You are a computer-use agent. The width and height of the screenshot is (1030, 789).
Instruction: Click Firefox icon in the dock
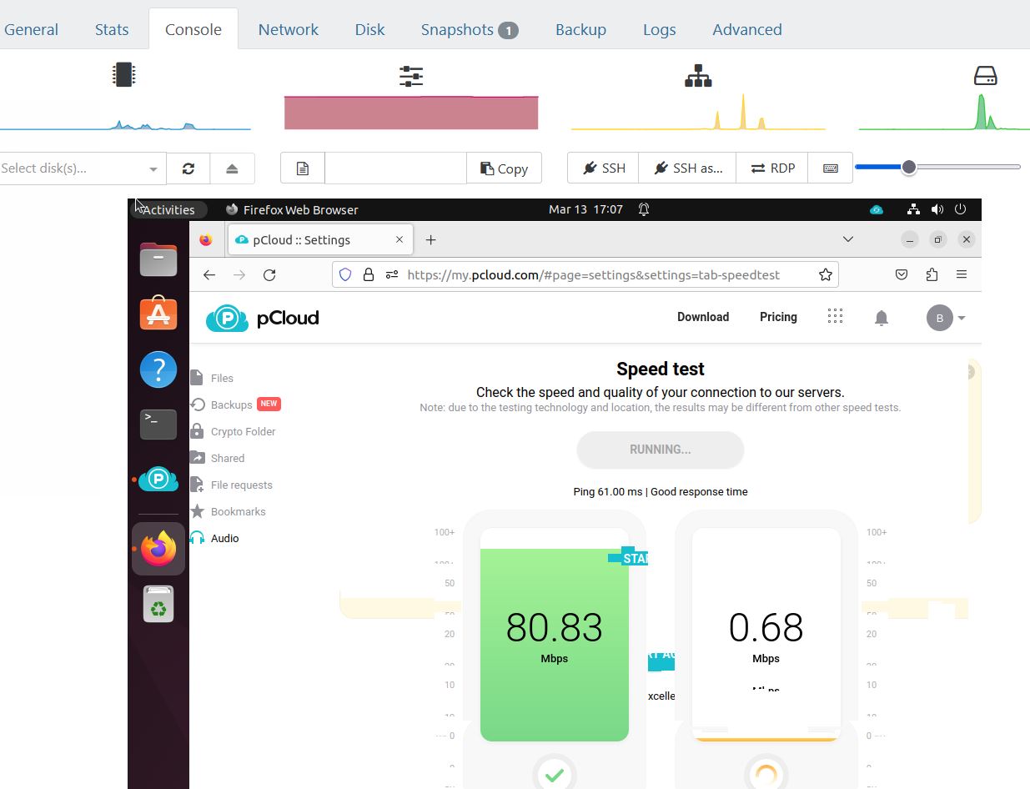pyautogui.click(x=158, y=549)
